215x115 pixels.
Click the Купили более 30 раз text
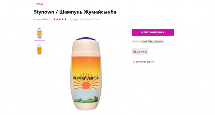[x=89, y=19]
